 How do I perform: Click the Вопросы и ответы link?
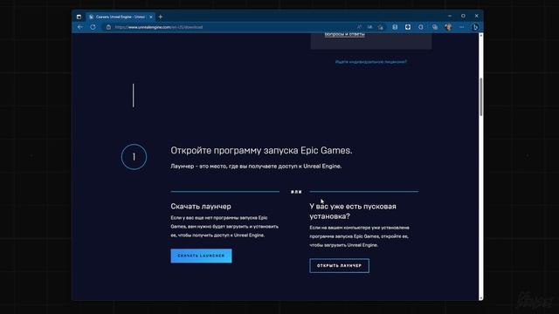345,34
